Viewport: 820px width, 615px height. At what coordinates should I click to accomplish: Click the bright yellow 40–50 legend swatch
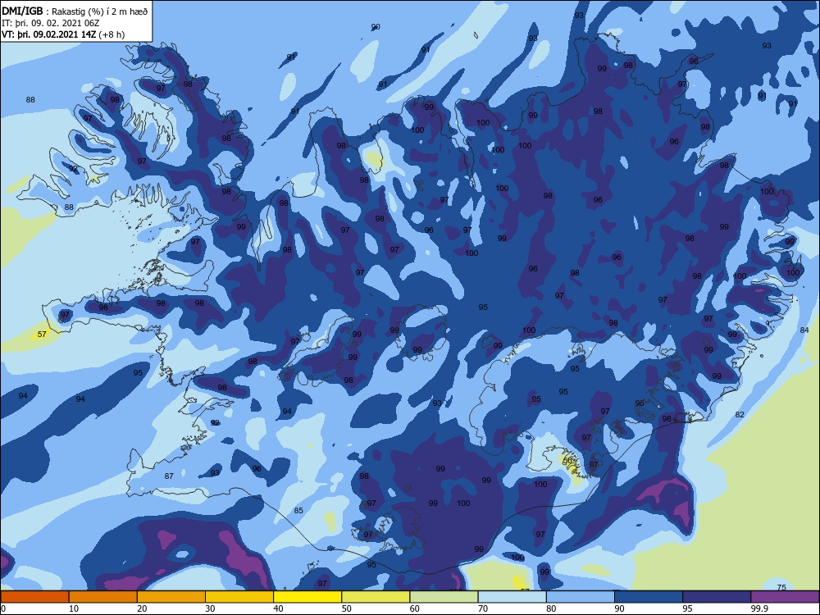click(x=307, y=597)
